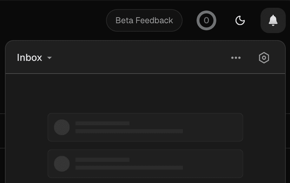The height and width of the screenshot is (183, 290).
Task: Click blank top bar left of Beta Feedback
Action: pyautogui.click(x=53, y=20)
